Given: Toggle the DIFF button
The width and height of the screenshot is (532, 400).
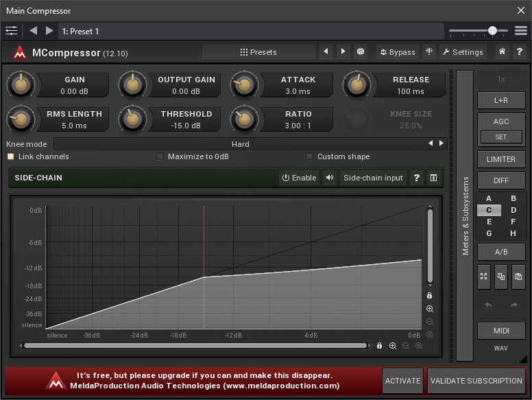Looking at the screenshot, I should point(501,180).
